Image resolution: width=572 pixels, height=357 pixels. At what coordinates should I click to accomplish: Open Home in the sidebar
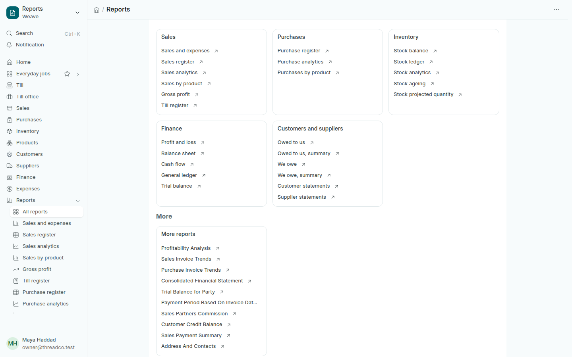[44, 62]
